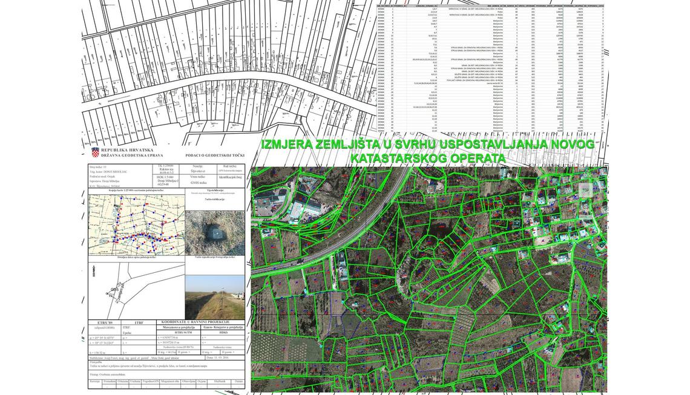Click the parcel table header row
This screenshot has width=690, height=395.
point(490,5)
